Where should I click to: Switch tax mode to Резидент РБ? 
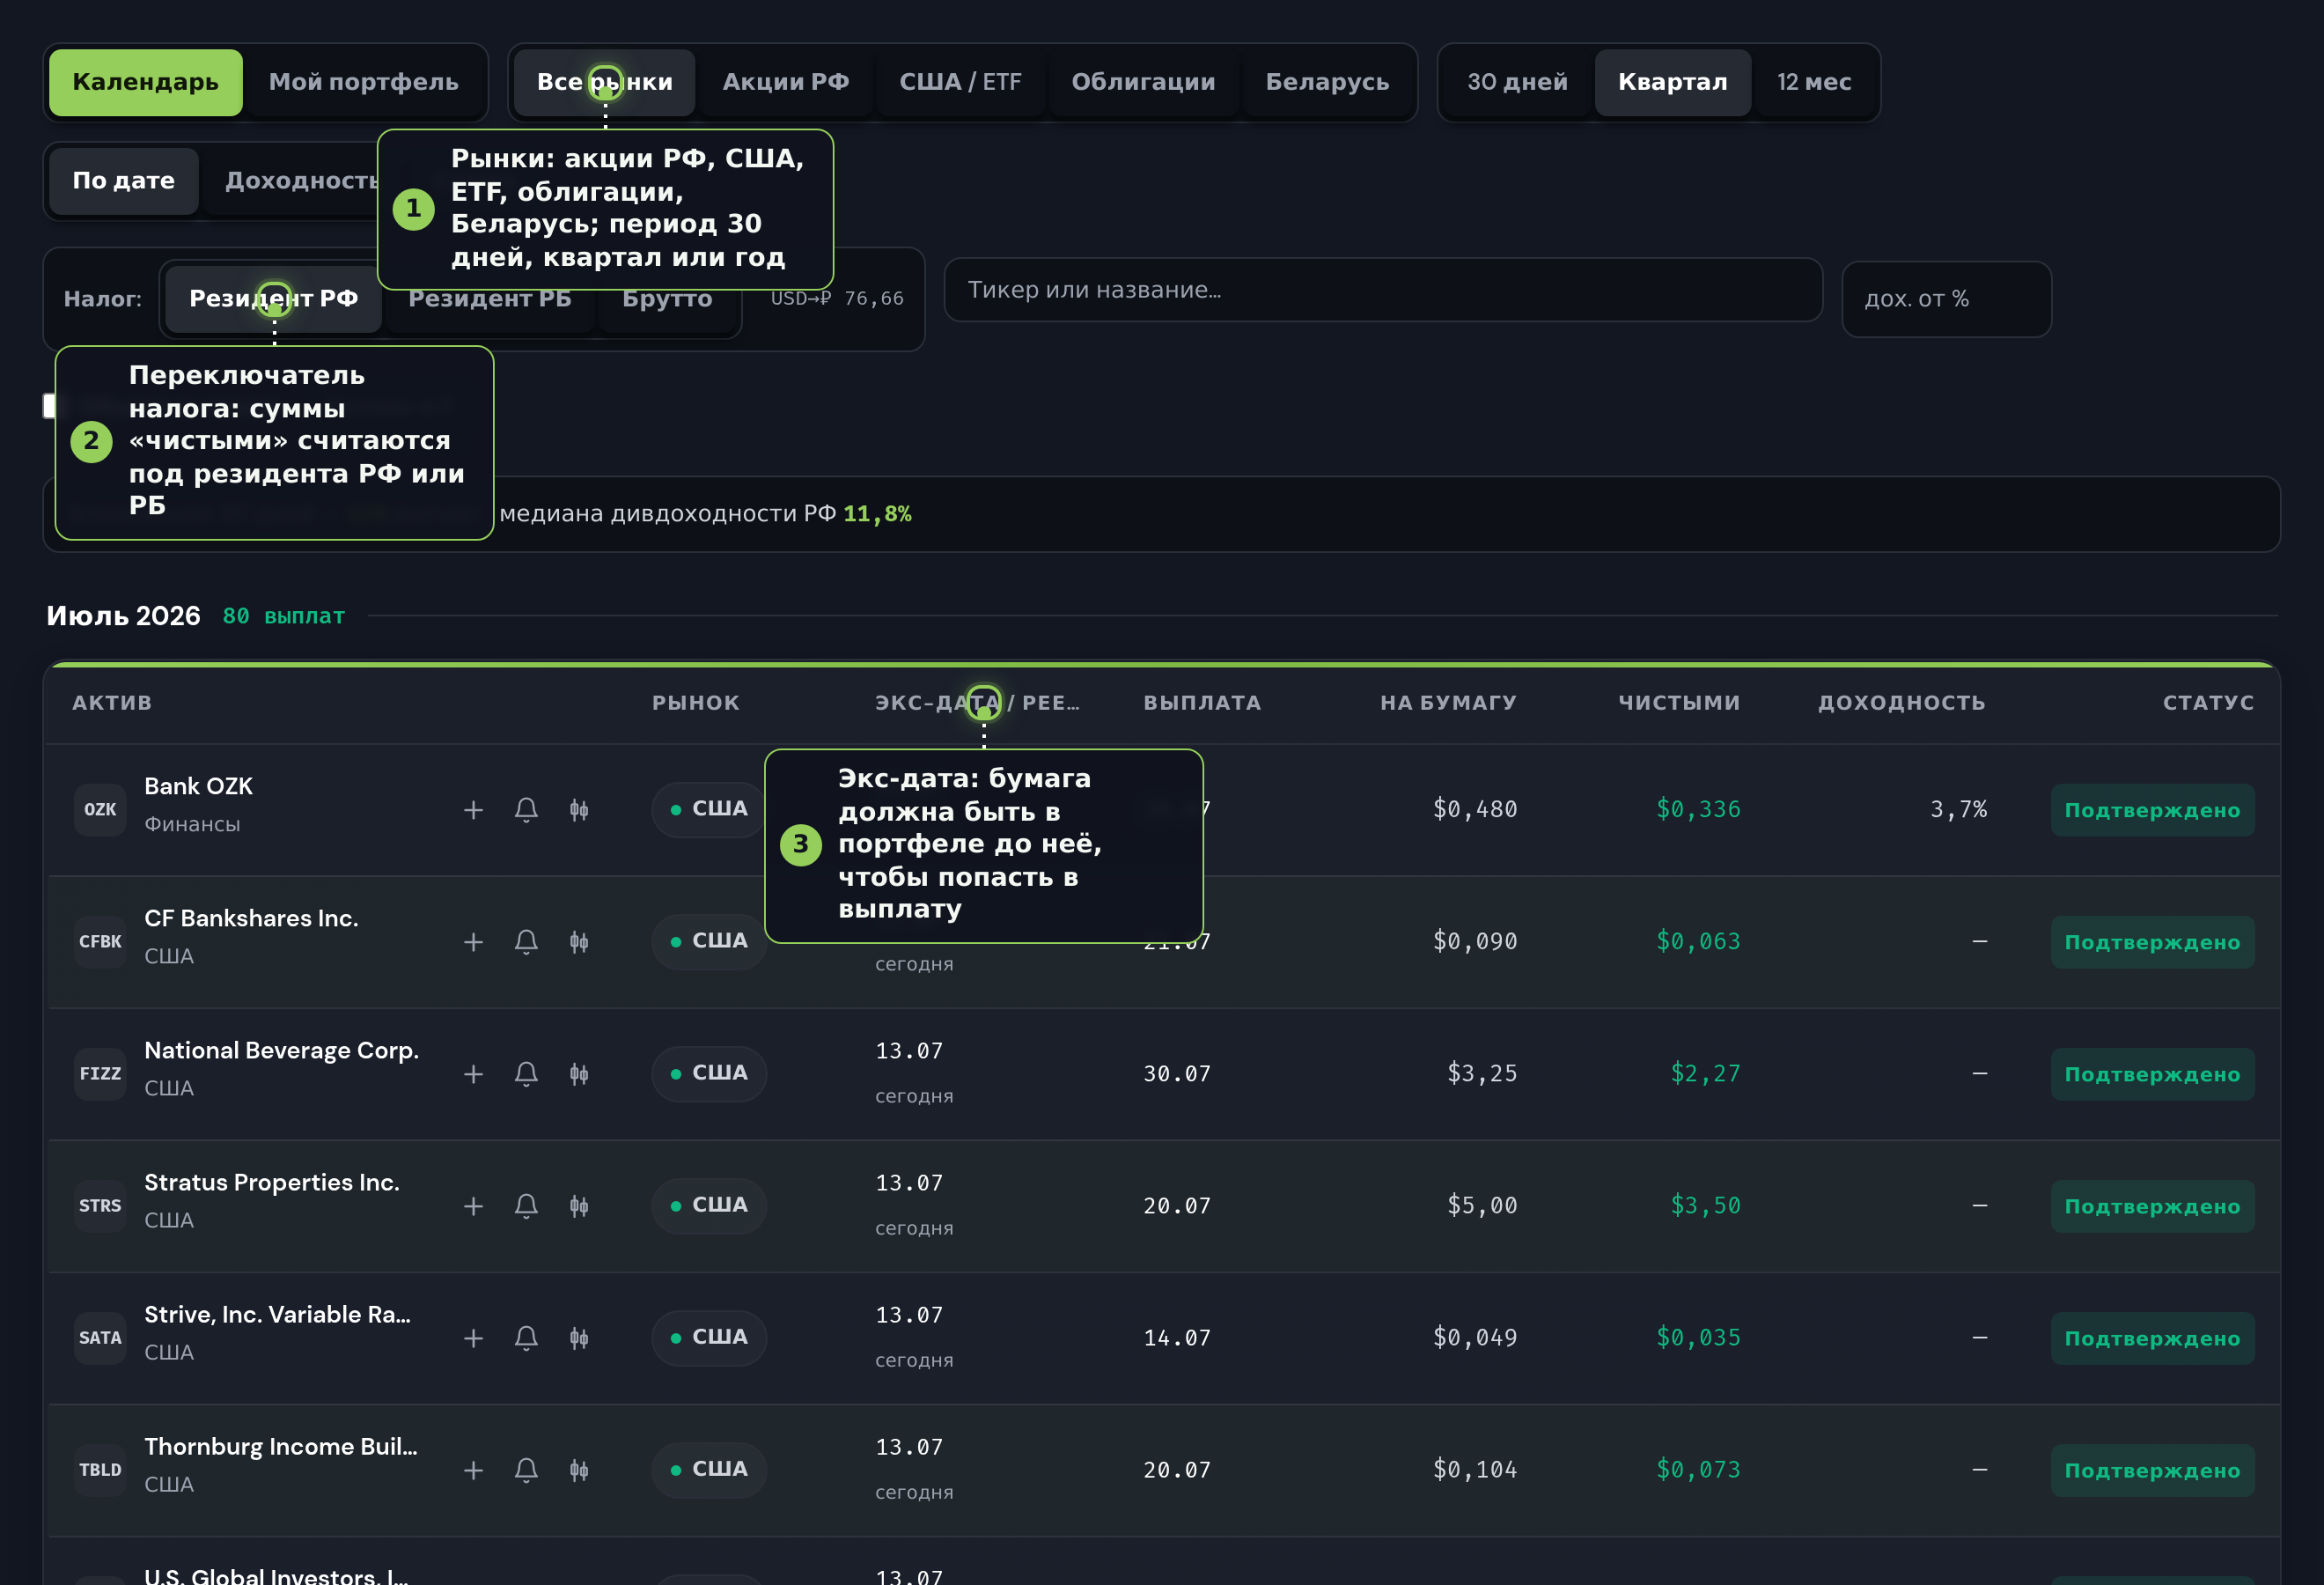tap(490, 299)
